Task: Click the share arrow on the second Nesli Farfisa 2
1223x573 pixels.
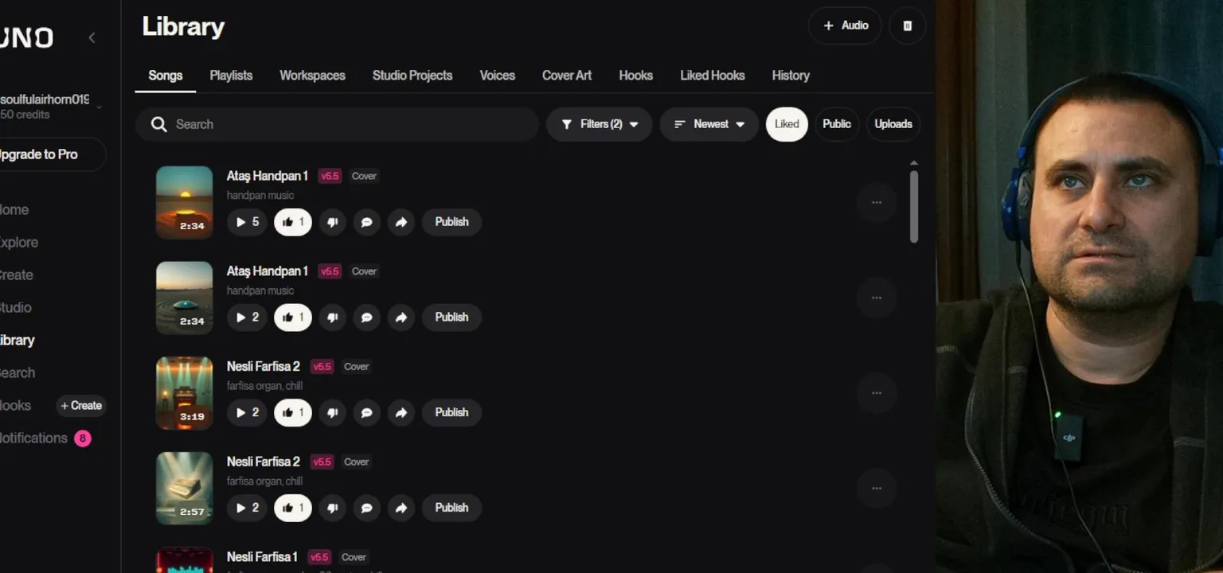Action: [401, 508]
